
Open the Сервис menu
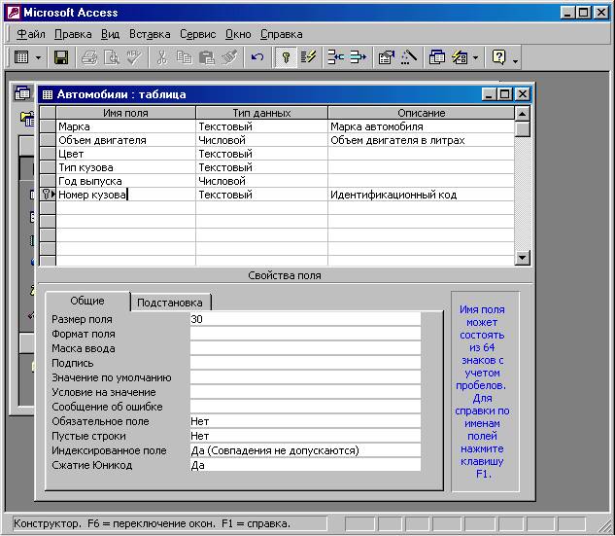[x=198, y=34]
